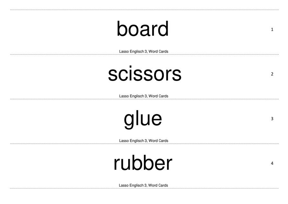Click the Lasso Englisch caption under "scissors"

[144, 96]
